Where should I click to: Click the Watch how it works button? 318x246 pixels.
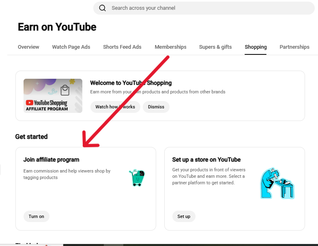pos(115,107)
